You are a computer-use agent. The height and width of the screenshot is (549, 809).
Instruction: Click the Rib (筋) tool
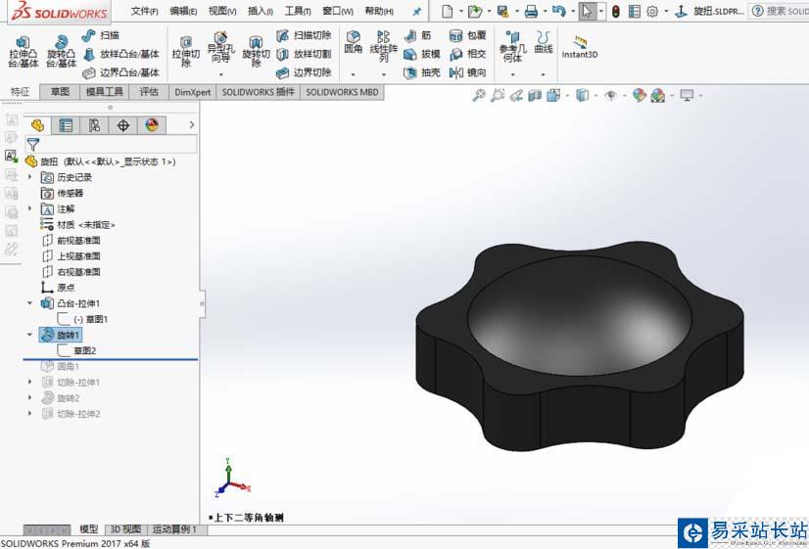418,35
